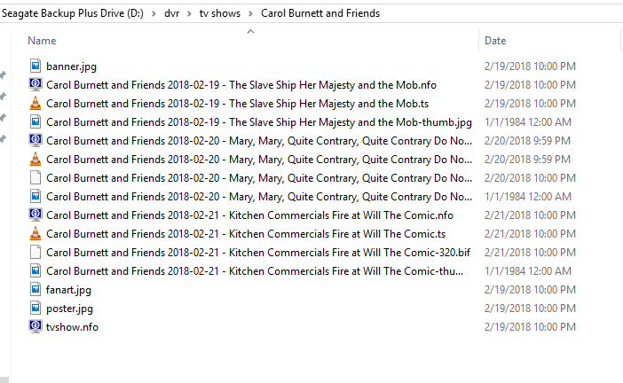Image resolution: width=623 pixels, height=383 pixels.
Task: Navigate to the tv shows breadcrumb
Action: tap(220, 13)
